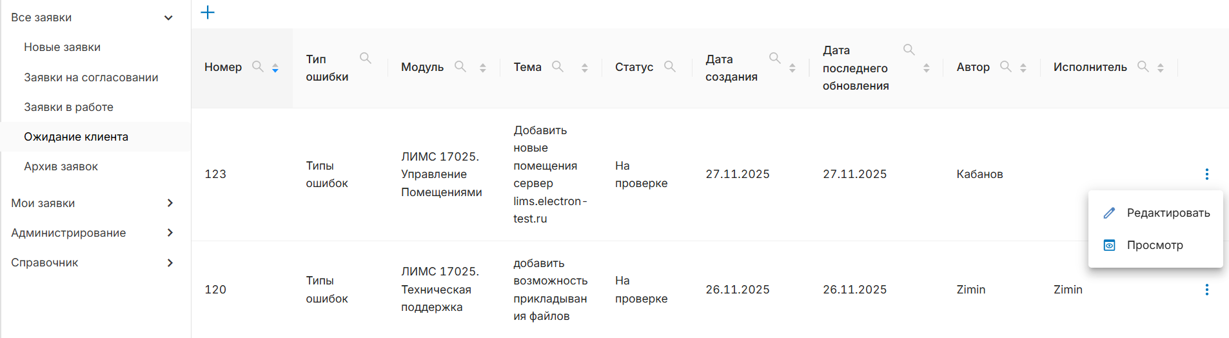Click the plus icon to add request
The width and height of the screenshot is (1229, 338).
(x=208, y=12)
